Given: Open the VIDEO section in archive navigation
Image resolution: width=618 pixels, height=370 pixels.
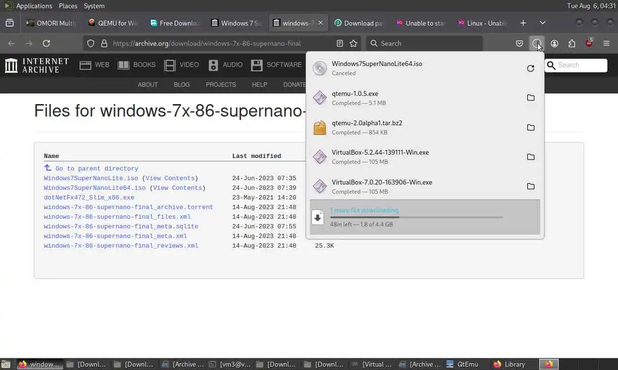Looking at the screenshot, I should click(x=181, y=65).
